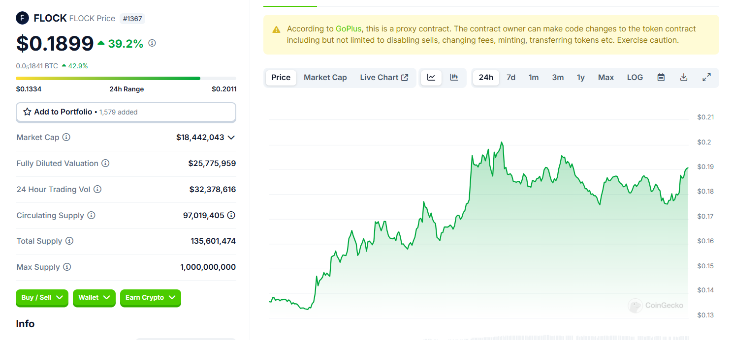Click the $0.2011 range high value
The height and width of the screenshot is (340, 732).
pos(224,89)
